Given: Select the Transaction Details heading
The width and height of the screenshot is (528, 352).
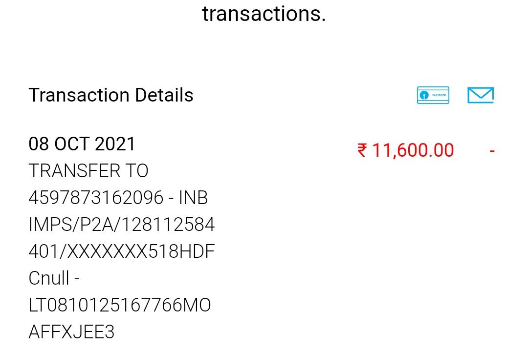Looking at the screenshot, I should (111, 95).
